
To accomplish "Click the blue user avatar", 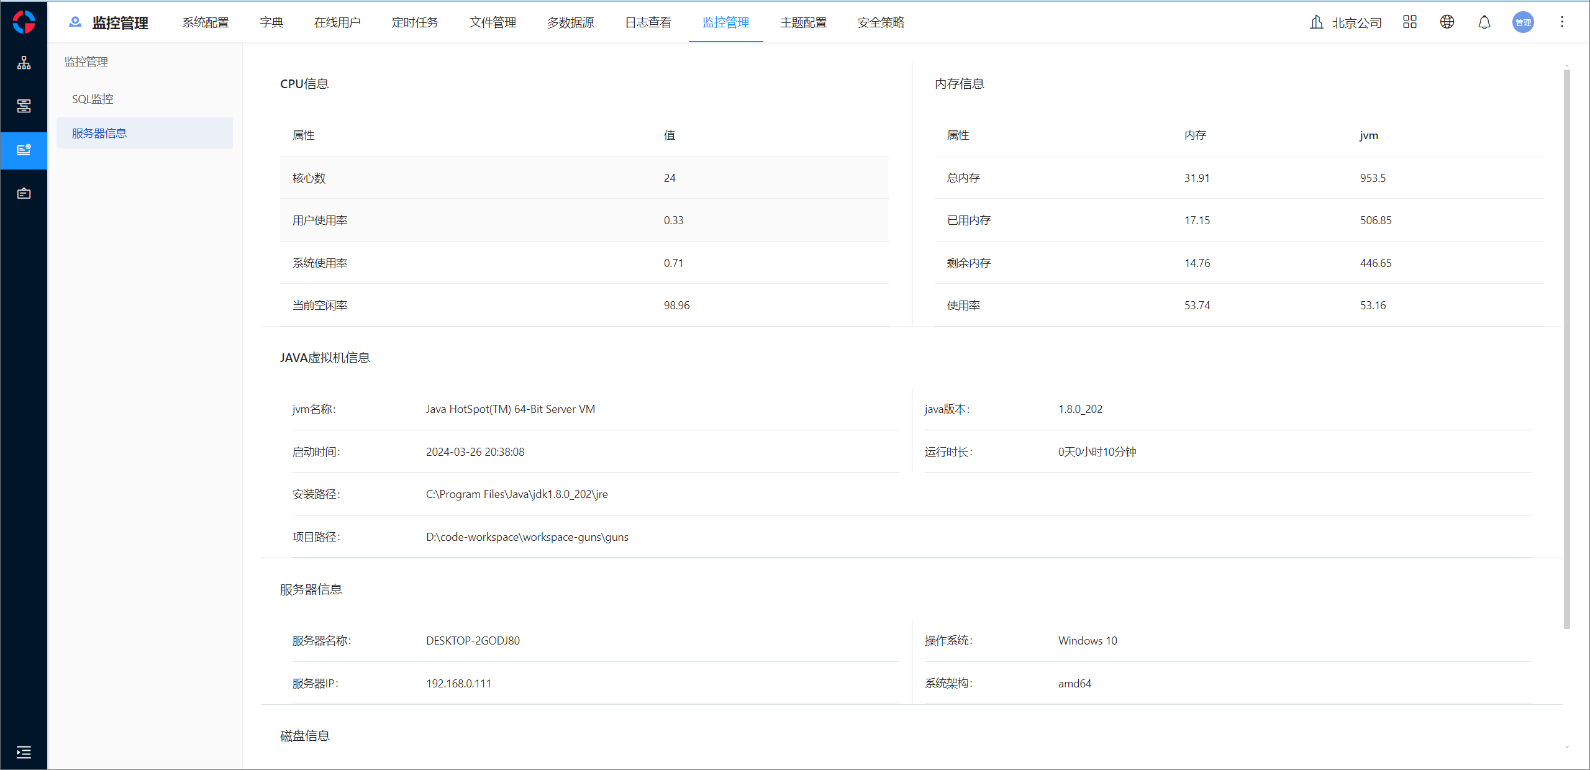I will [x=1522, y=22].
